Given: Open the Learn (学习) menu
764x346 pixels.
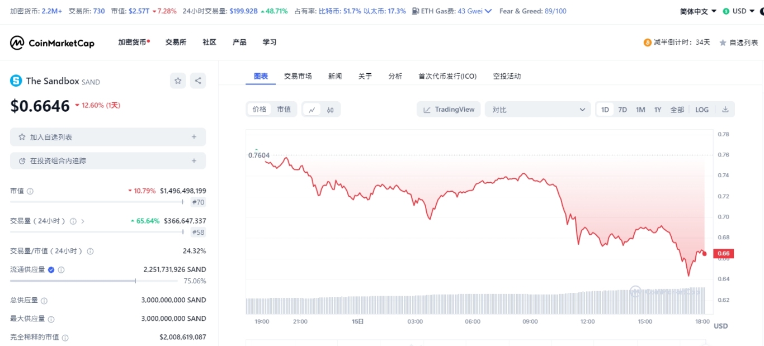Looking at the screenshot, I should [x=270, y=42].
